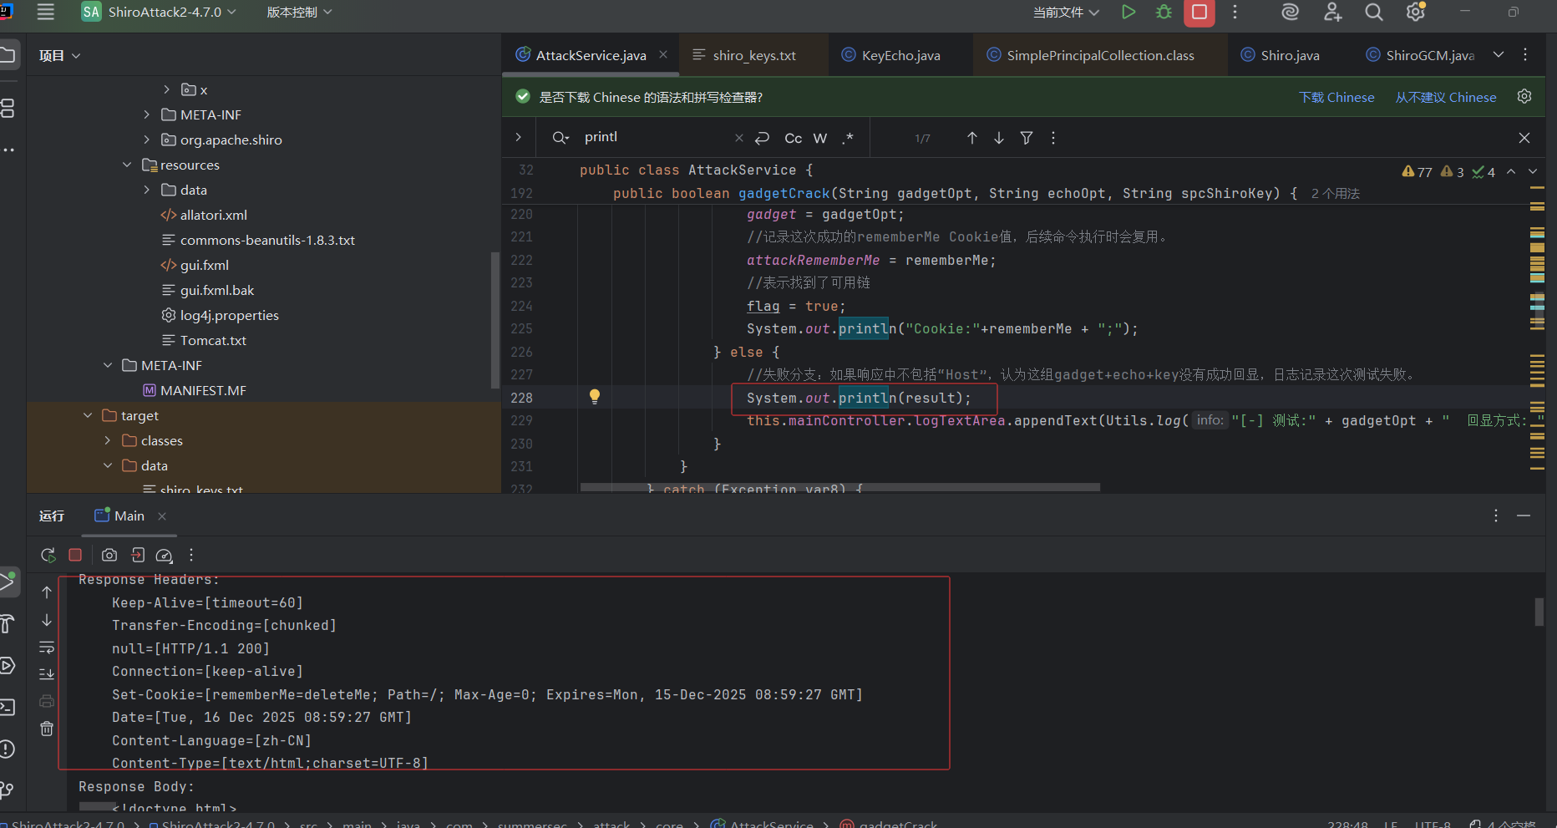Stop the running program with red square

pyautogui.click(x=1199, y=12)
